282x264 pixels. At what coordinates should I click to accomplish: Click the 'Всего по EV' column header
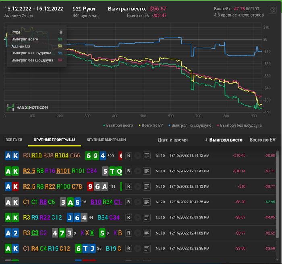pyautogui.click(x=262, y=140)
